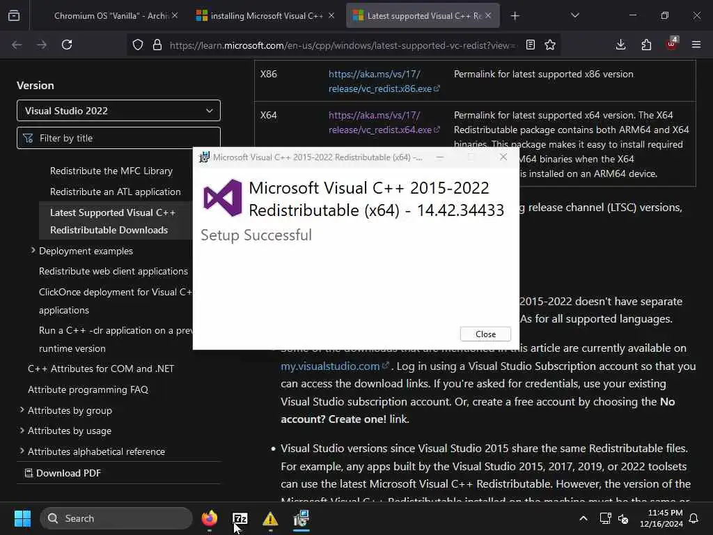Click Download PDF button

coord(63,473)
